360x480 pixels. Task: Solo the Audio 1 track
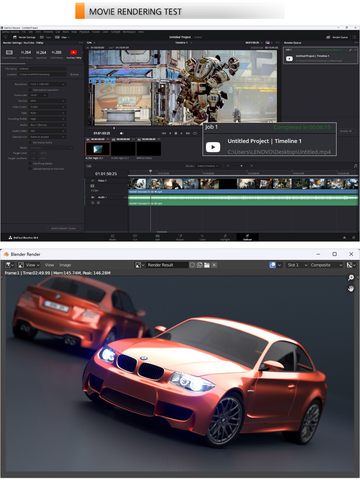(93, 203)
